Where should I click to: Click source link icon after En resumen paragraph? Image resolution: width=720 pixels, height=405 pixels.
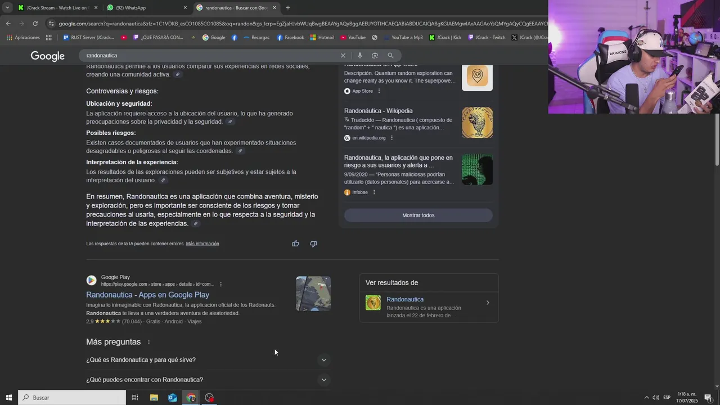(196, 224)
